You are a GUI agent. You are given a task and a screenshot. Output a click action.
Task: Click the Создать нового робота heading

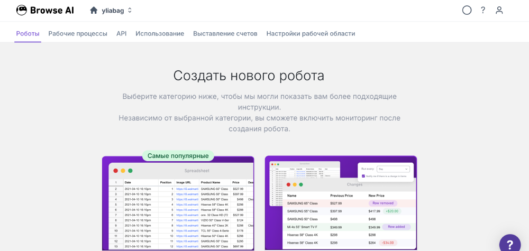pos(249,76)
